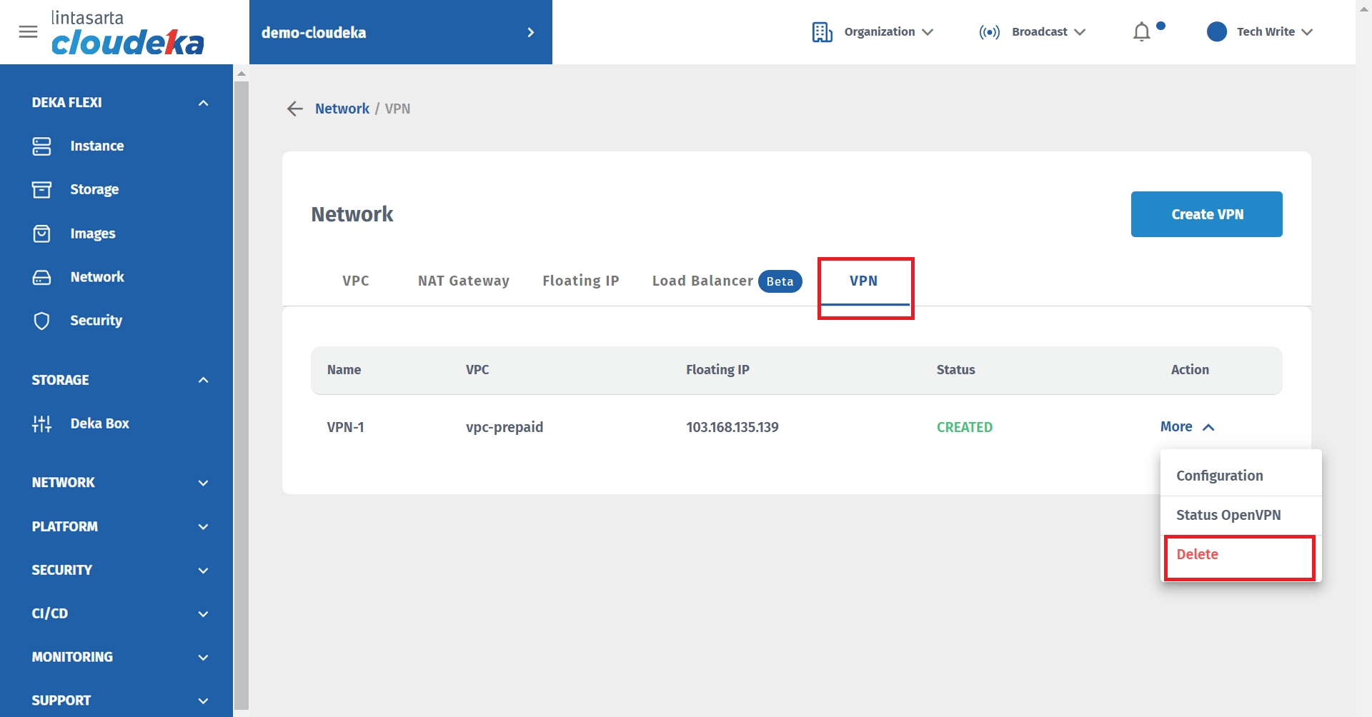
Task: Switch to the NAT Gateway tab
Action: [463, 281]
